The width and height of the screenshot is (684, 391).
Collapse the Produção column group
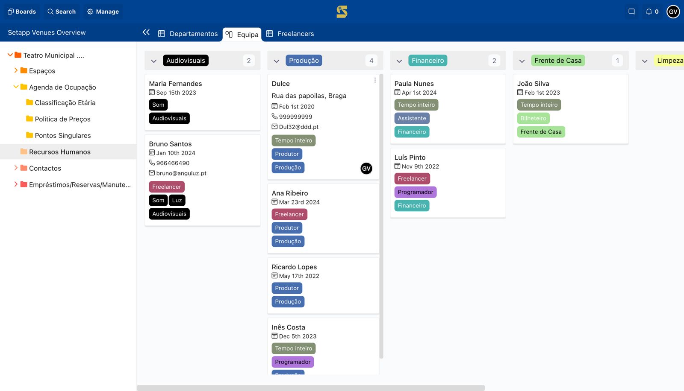277,61
